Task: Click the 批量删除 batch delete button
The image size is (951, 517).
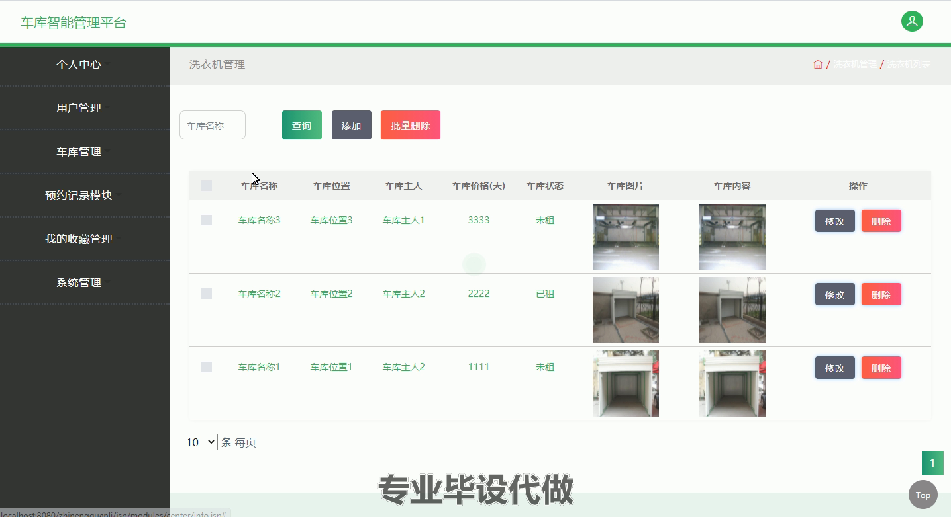Action: coord(411,125)
